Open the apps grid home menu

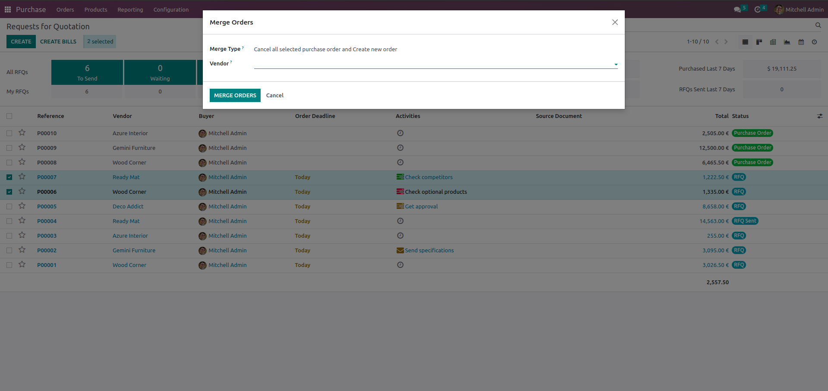pos(8,9)
